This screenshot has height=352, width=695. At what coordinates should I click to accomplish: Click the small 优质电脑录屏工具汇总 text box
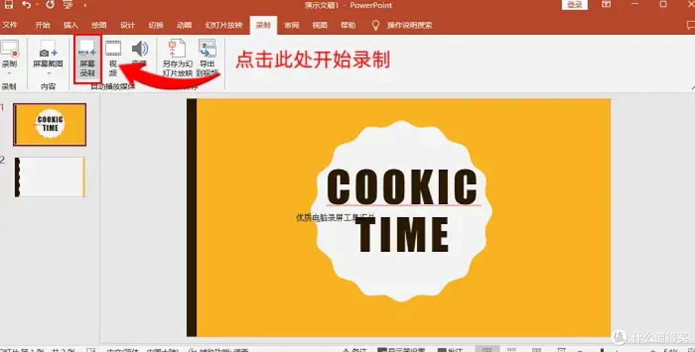pos(335,218)
